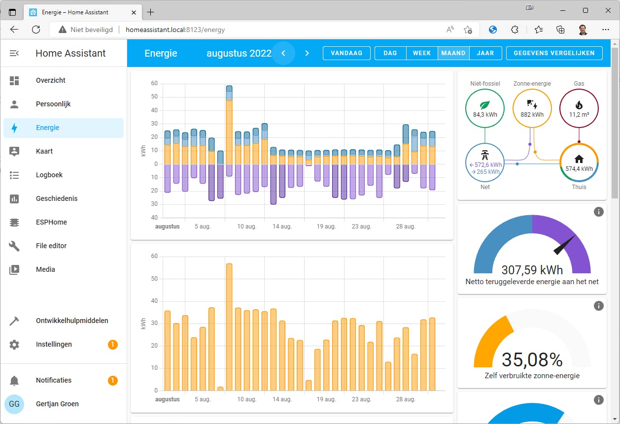
Task: Switch period to JAAR view
Action: (x=485, y=53)
